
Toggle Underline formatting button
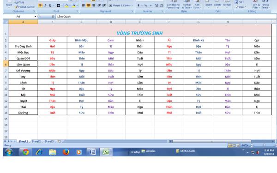tap(50, 6)
